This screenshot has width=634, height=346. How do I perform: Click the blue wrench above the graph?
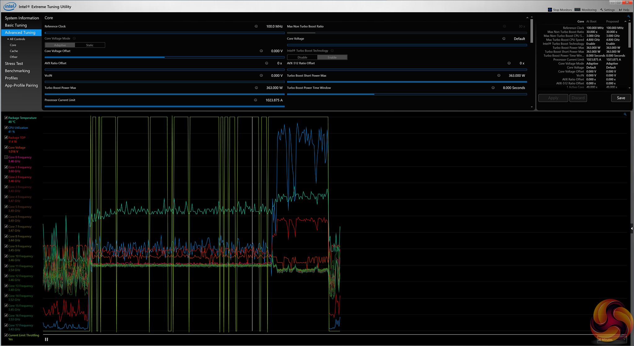pos(625,114)
